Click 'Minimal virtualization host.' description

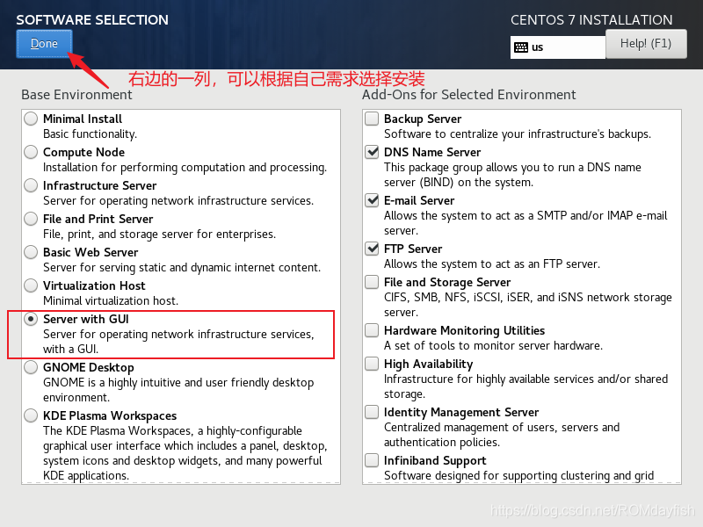click(111, 300)
